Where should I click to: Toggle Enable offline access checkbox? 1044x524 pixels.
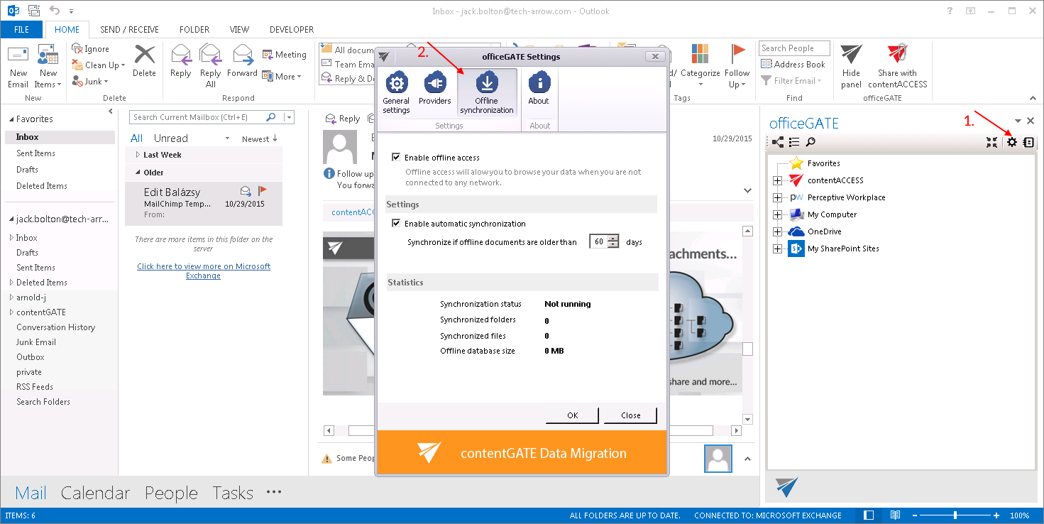coord(396,157)
